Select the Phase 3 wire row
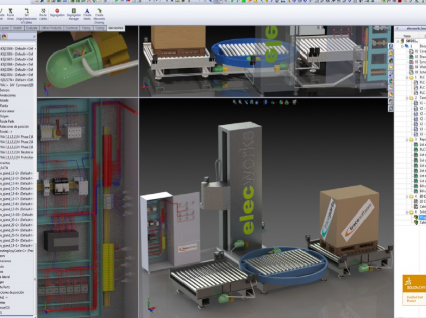The height and width of the screenshot is (318, 426). click(17, 147)
